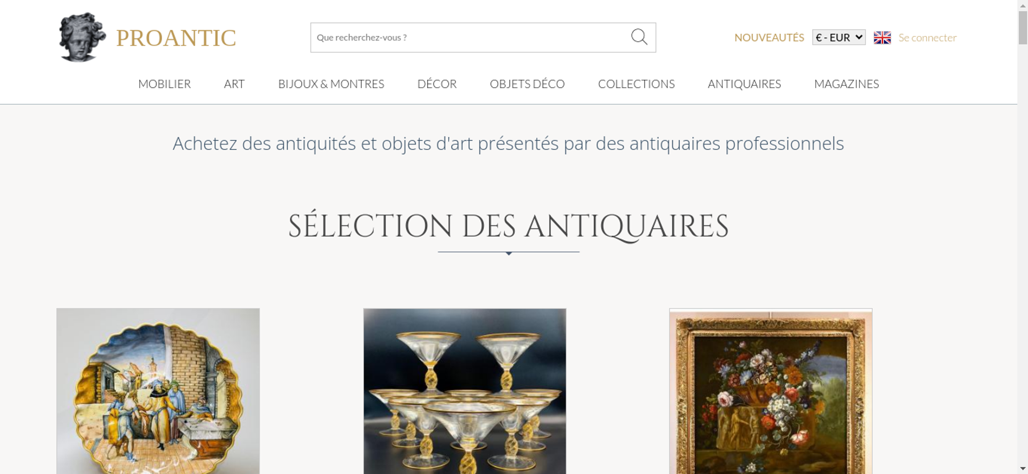Viewport: 1028px width, 474px height.
Task: Click the page vertical scrollbar thumb
Action: point(1023,27)
